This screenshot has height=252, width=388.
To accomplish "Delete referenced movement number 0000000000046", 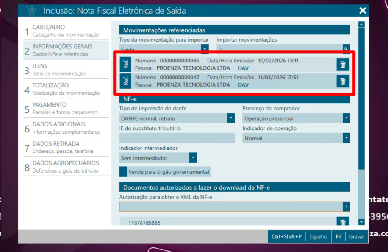I will (x=343, y=65).
